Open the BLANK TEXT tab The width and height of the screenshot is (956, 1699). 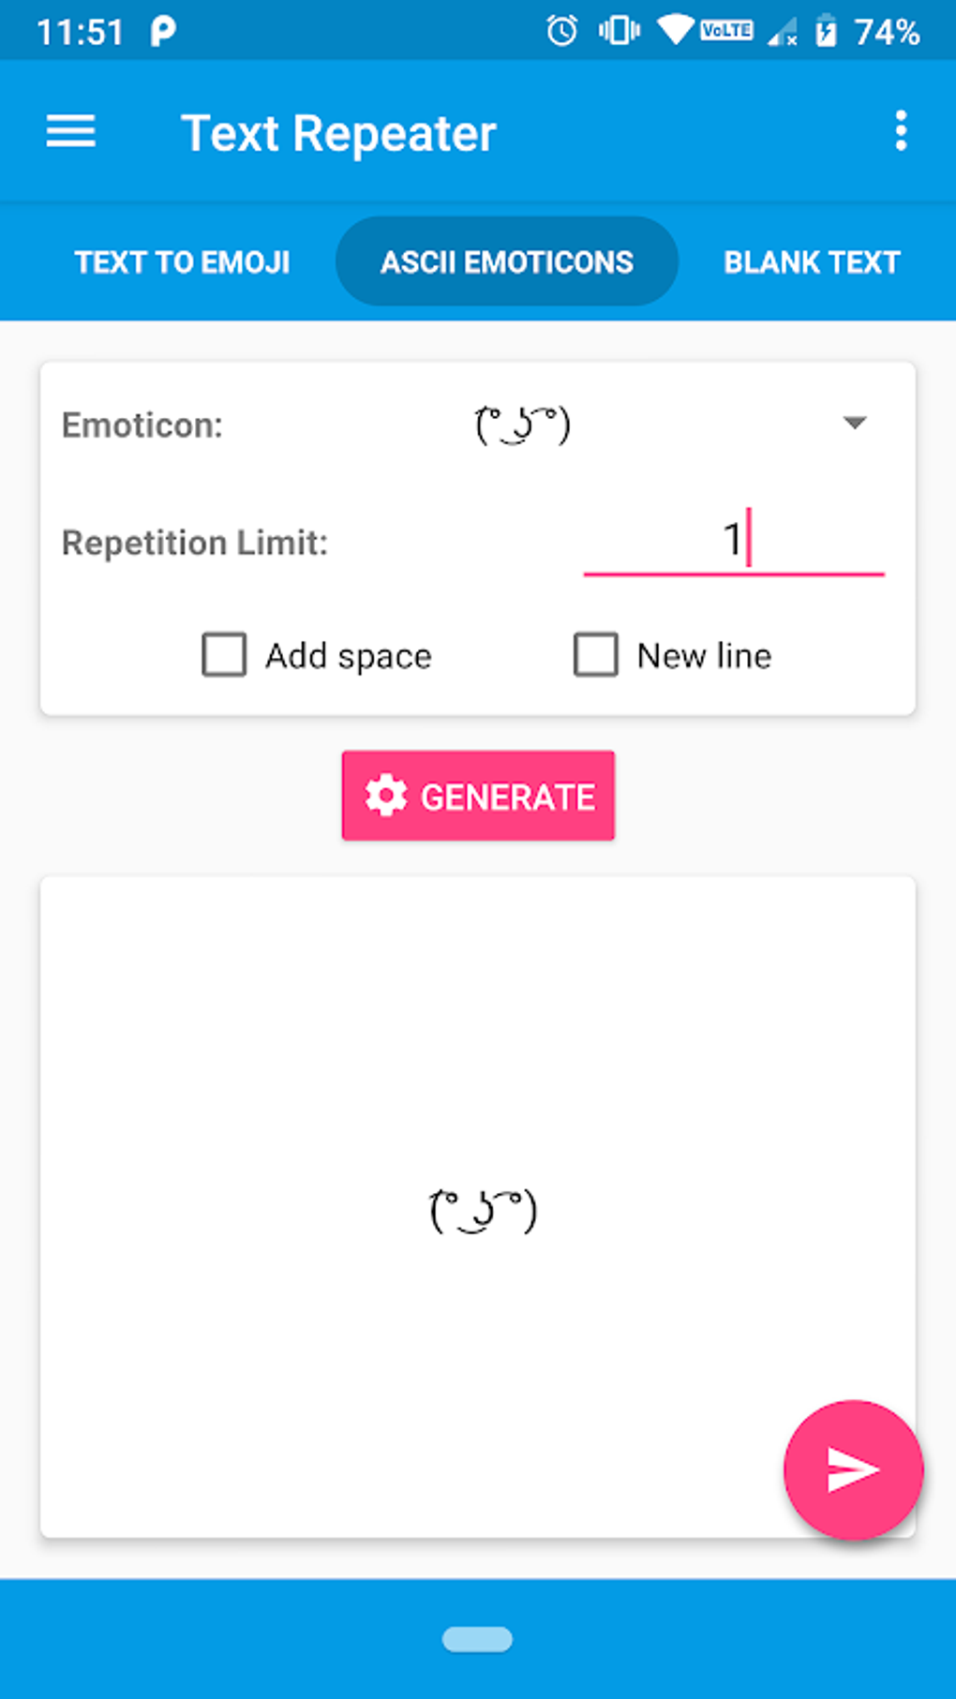click(810, 261)
